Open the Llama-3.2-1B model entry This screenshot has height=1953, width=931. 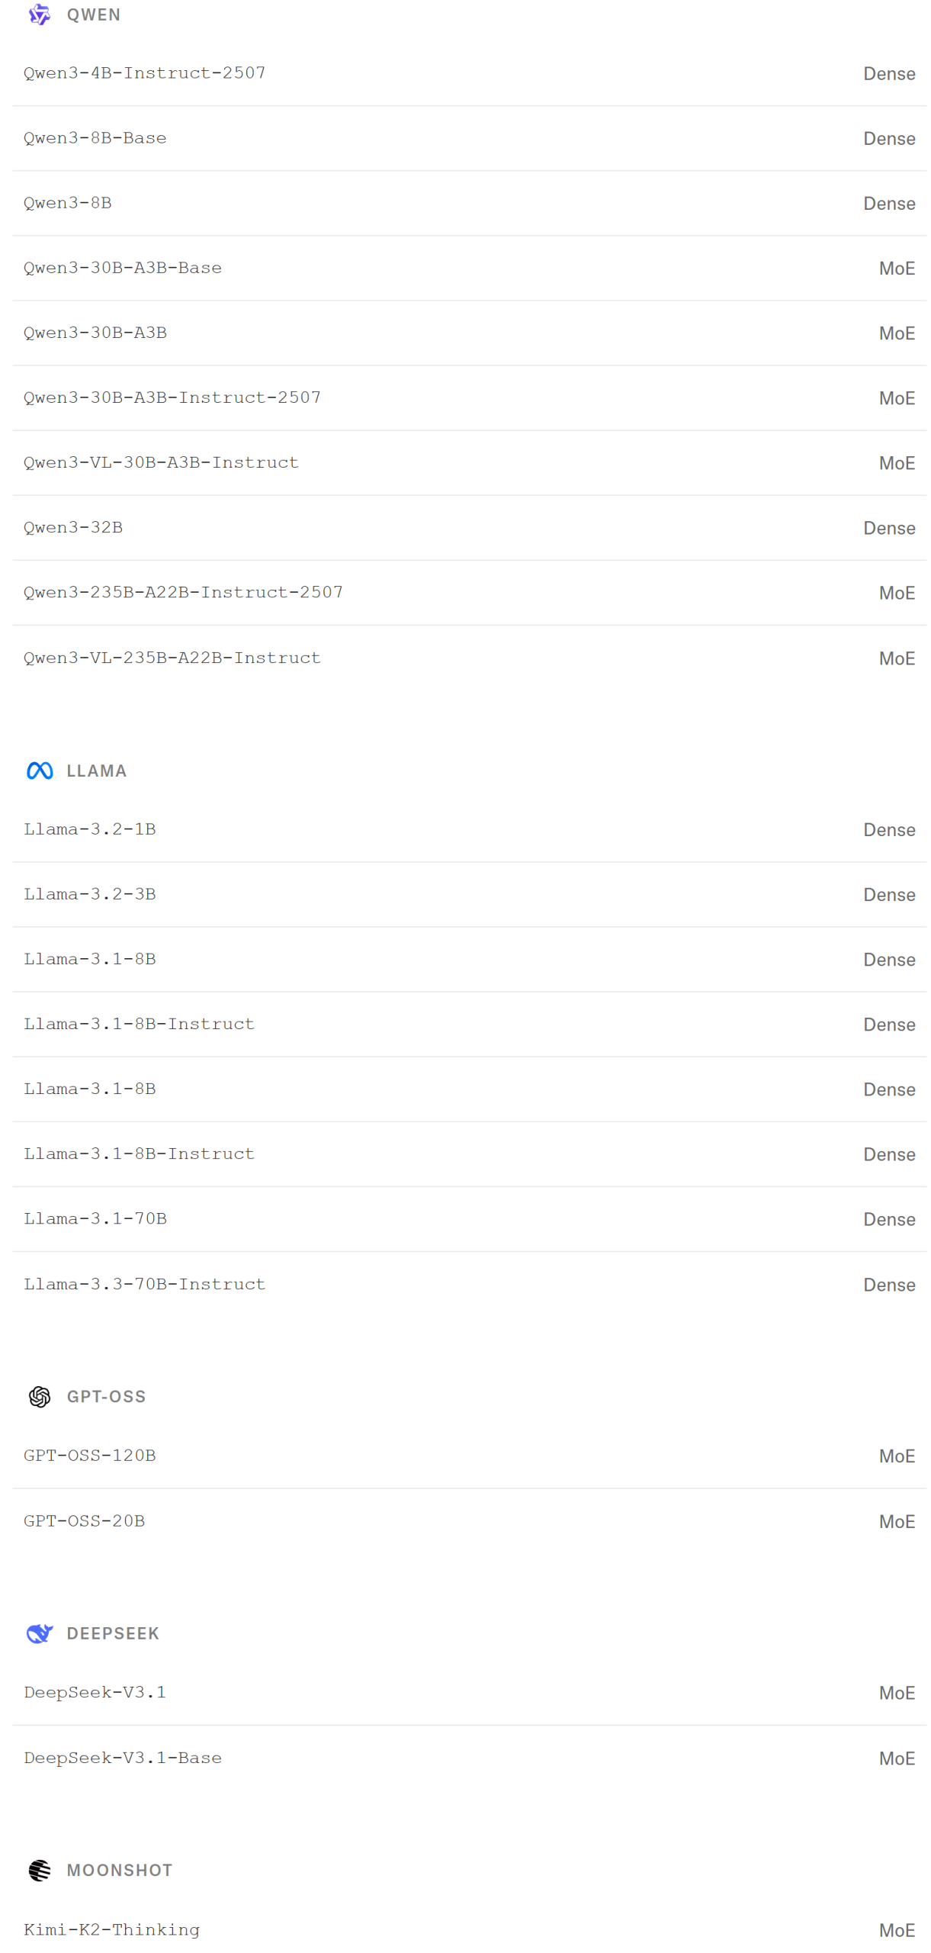pos(90,829)
